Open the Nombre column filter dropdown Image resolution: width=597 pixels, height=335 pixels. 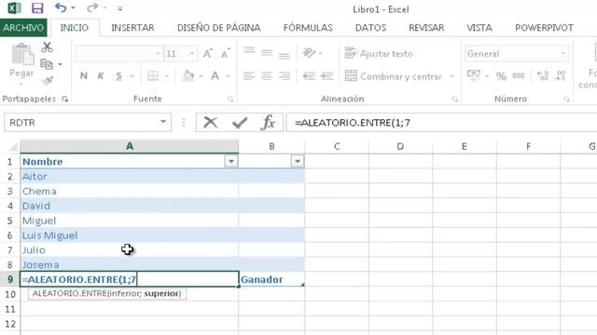tap(231, 162)
